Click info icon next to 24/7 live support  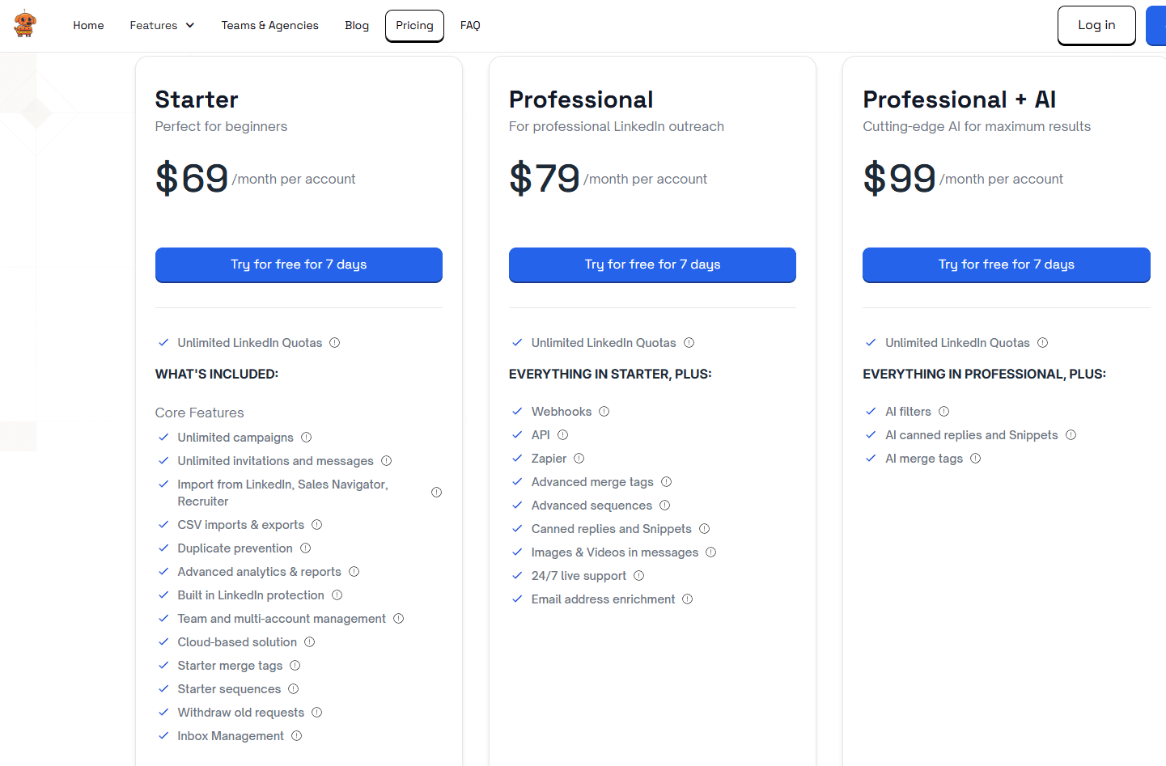click(x=639, y=576)
